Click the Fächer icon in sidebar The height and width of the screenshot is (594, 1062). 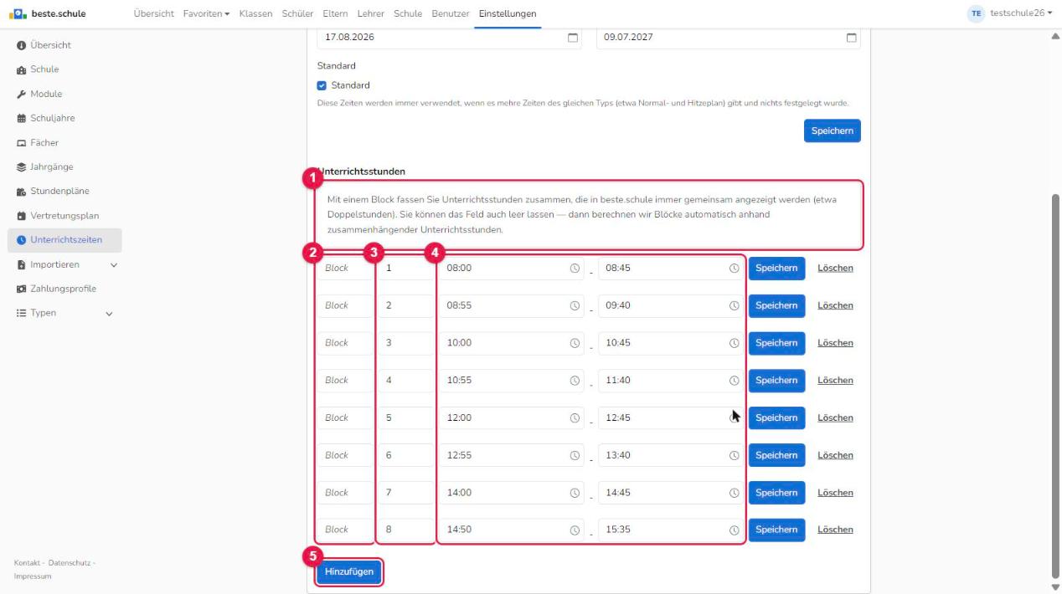coord(21,143)
